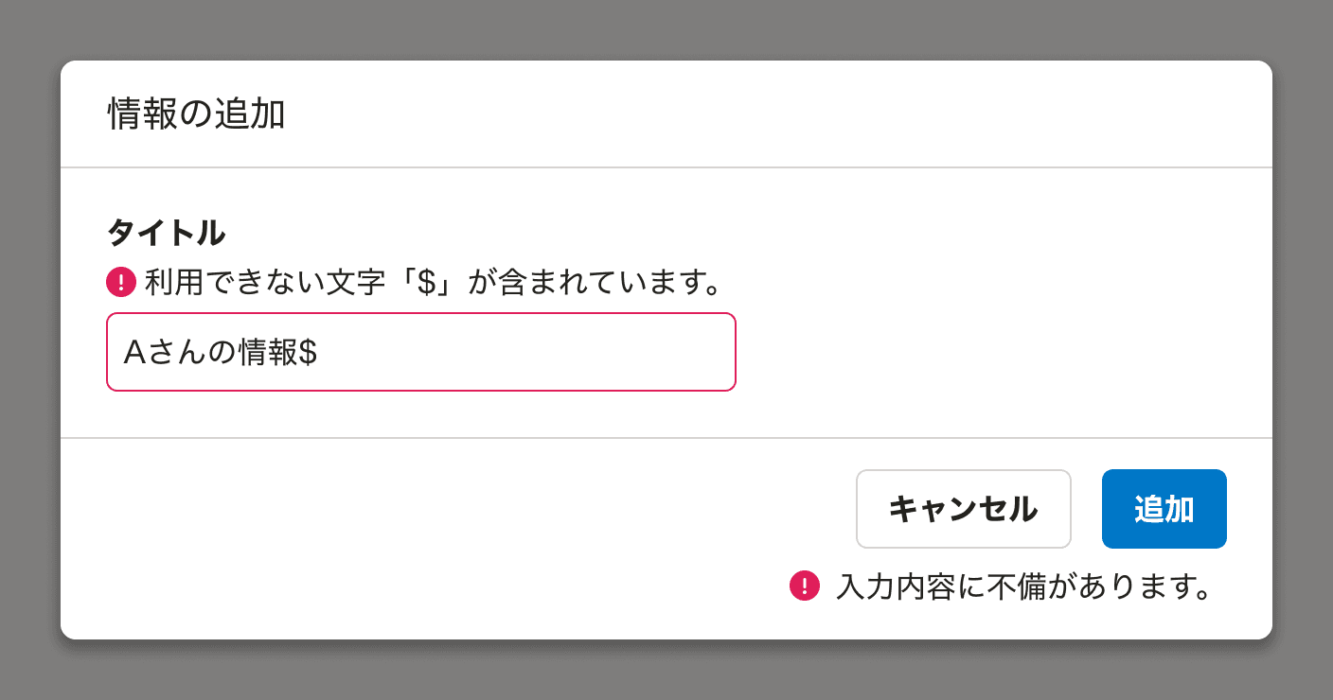Image resolution: width=1333 pixels, height=700 pixels.
Task: Click the 追加 button
Action: [x=1164, y=508]
